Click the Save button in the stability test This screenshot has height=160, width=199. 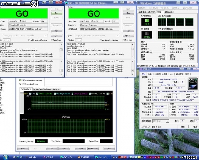pyautogui.click(x=64, y=148)
